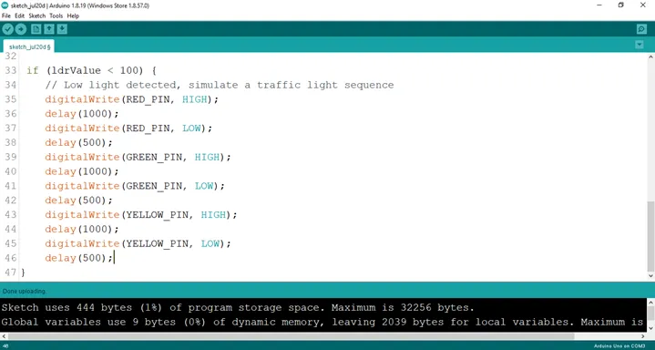Click the delay(500) on line 46
Screen dimensions: 655x350
(79, 258)
